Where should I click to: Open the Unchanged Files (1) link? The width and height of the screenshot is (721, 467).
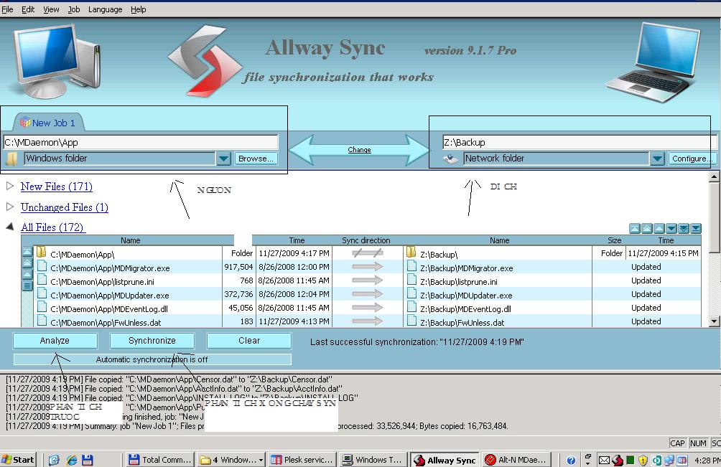(65, 207)
